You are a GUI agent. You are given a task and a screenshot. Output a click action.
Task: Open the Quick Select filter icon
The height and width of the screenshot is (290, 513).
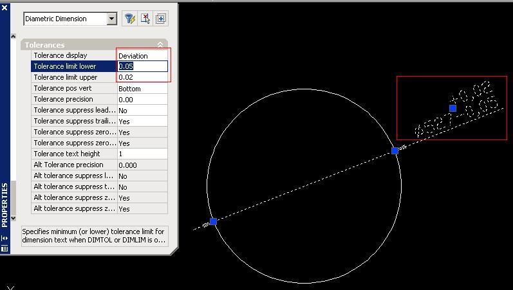129,19
